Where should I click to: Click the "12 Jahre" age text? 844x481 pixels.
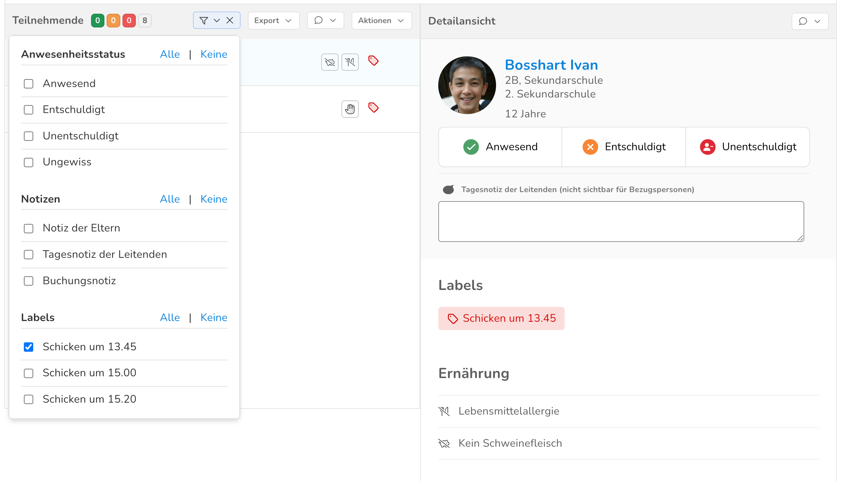[x=525, y=114]
